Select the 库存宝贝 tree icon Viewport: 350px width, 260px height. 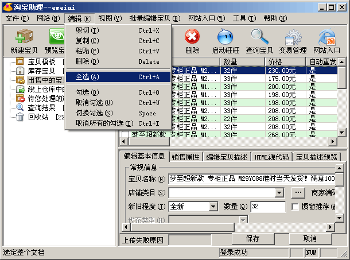(20, 71)
